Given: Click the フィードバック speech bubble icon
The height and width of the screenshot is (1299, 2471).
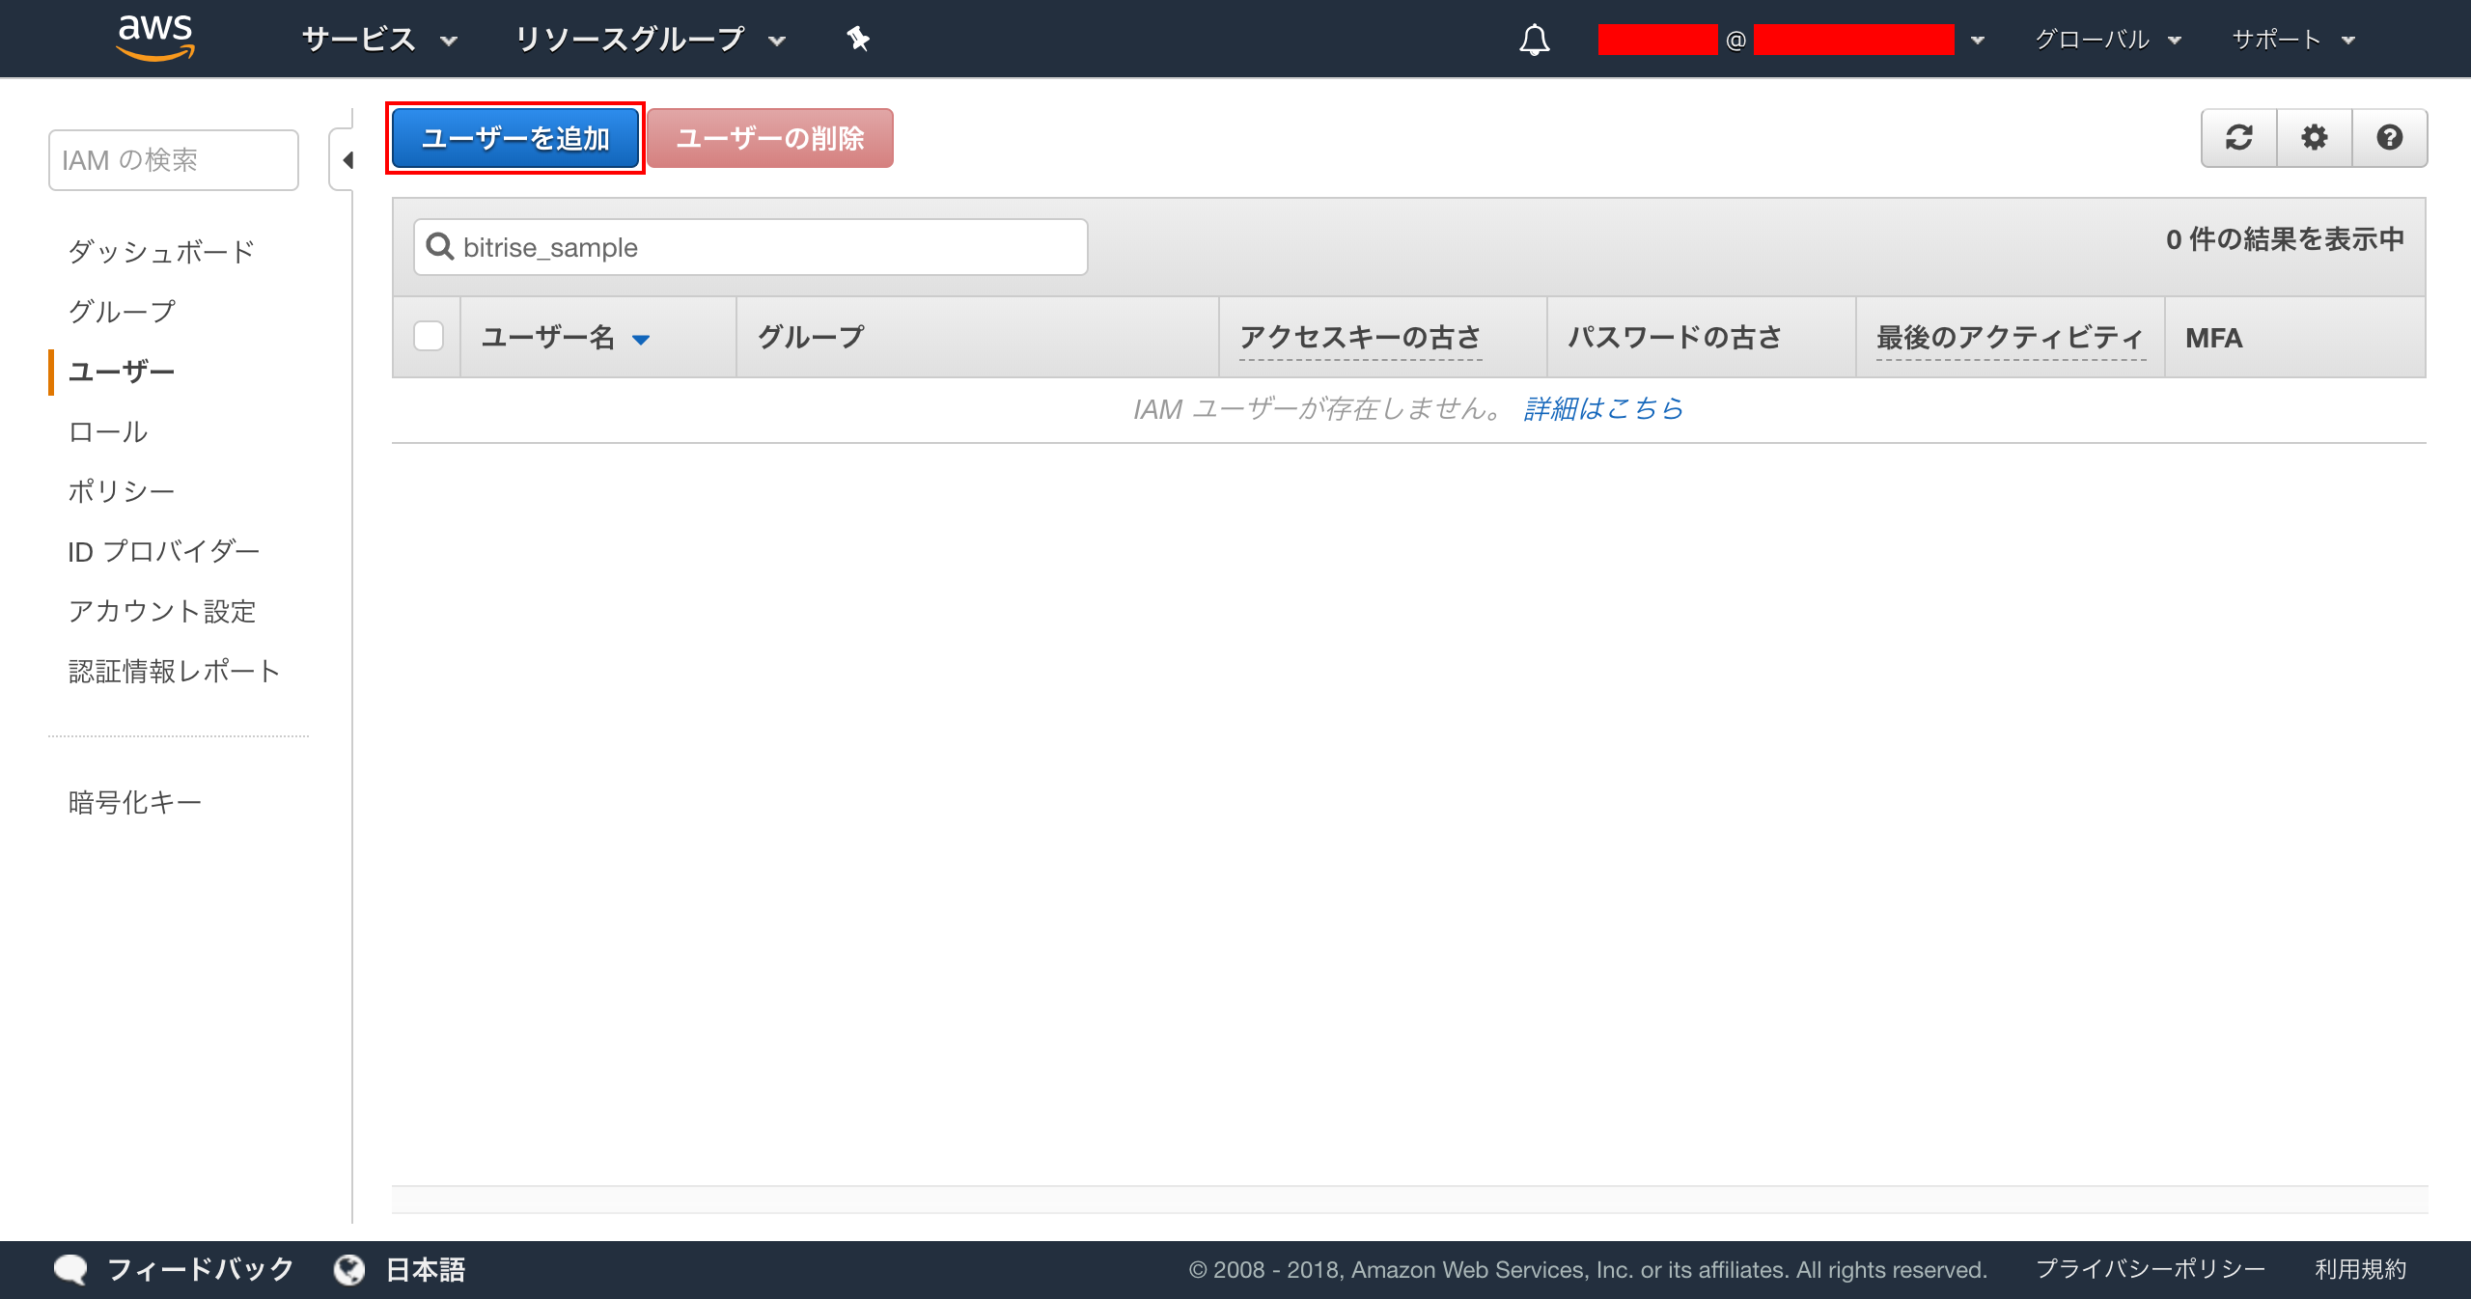Looking at the screenshot, I should (70, 1269).
